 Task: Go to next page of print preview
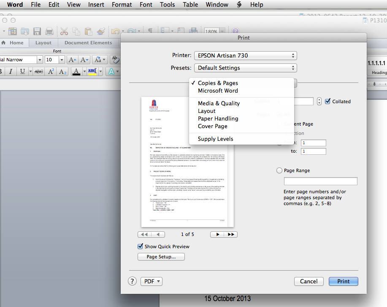tap(217, 234)
